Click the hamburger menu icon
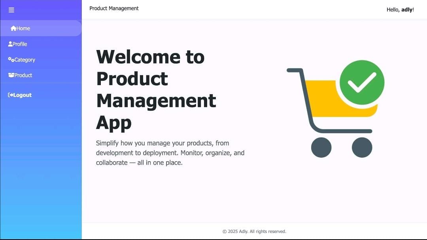The height and width of the screenshot is (240, 427). tap(11, 10)
